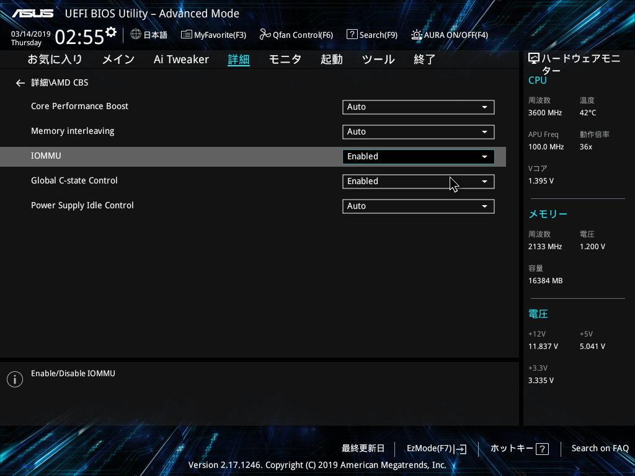Click the ASUS logo
Image resolution: width=635 pixels, height=476 pixels.
[32, 14]
